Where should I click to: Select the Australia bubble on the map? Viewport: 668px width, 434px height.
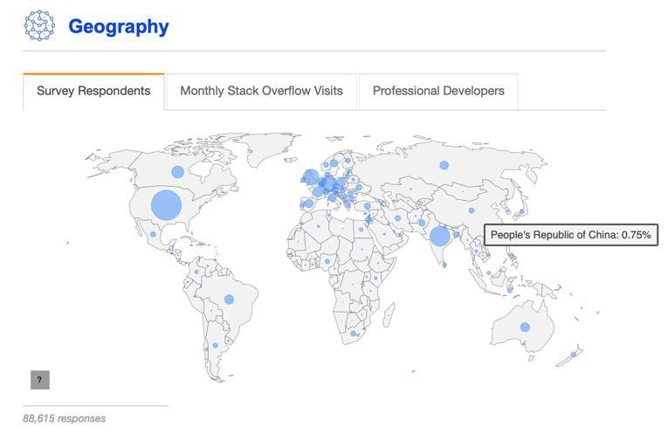pyautogui.click(x=525, y=327)
